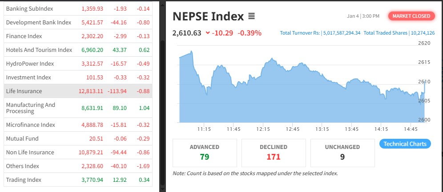Click the Advanced stocks count box
This screenshot has width=443, height=192.
click(205, 153)
